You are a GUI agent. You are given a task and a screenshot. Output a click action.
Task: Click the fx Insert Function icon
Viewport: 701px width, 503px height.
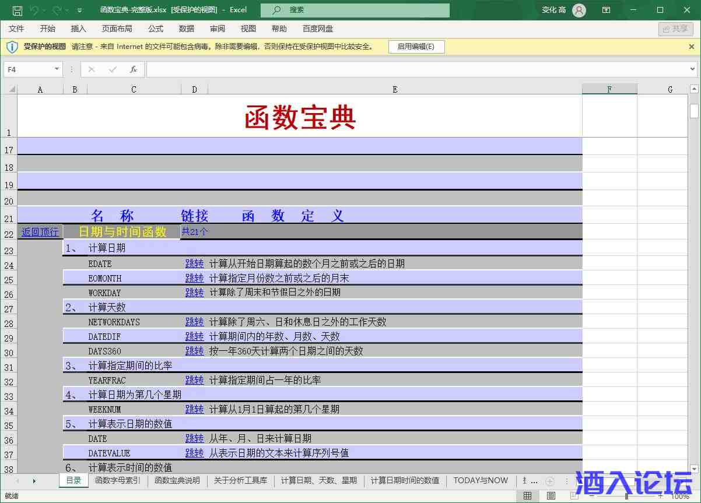click(133, 69)
